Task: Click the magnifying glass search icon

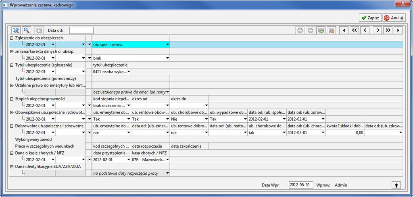Action: [x=26, y=30]
